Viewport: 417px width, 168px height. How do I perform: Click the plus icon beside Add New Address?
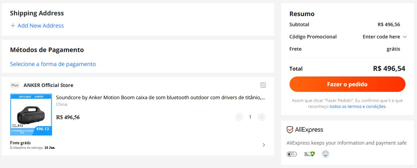13,26
